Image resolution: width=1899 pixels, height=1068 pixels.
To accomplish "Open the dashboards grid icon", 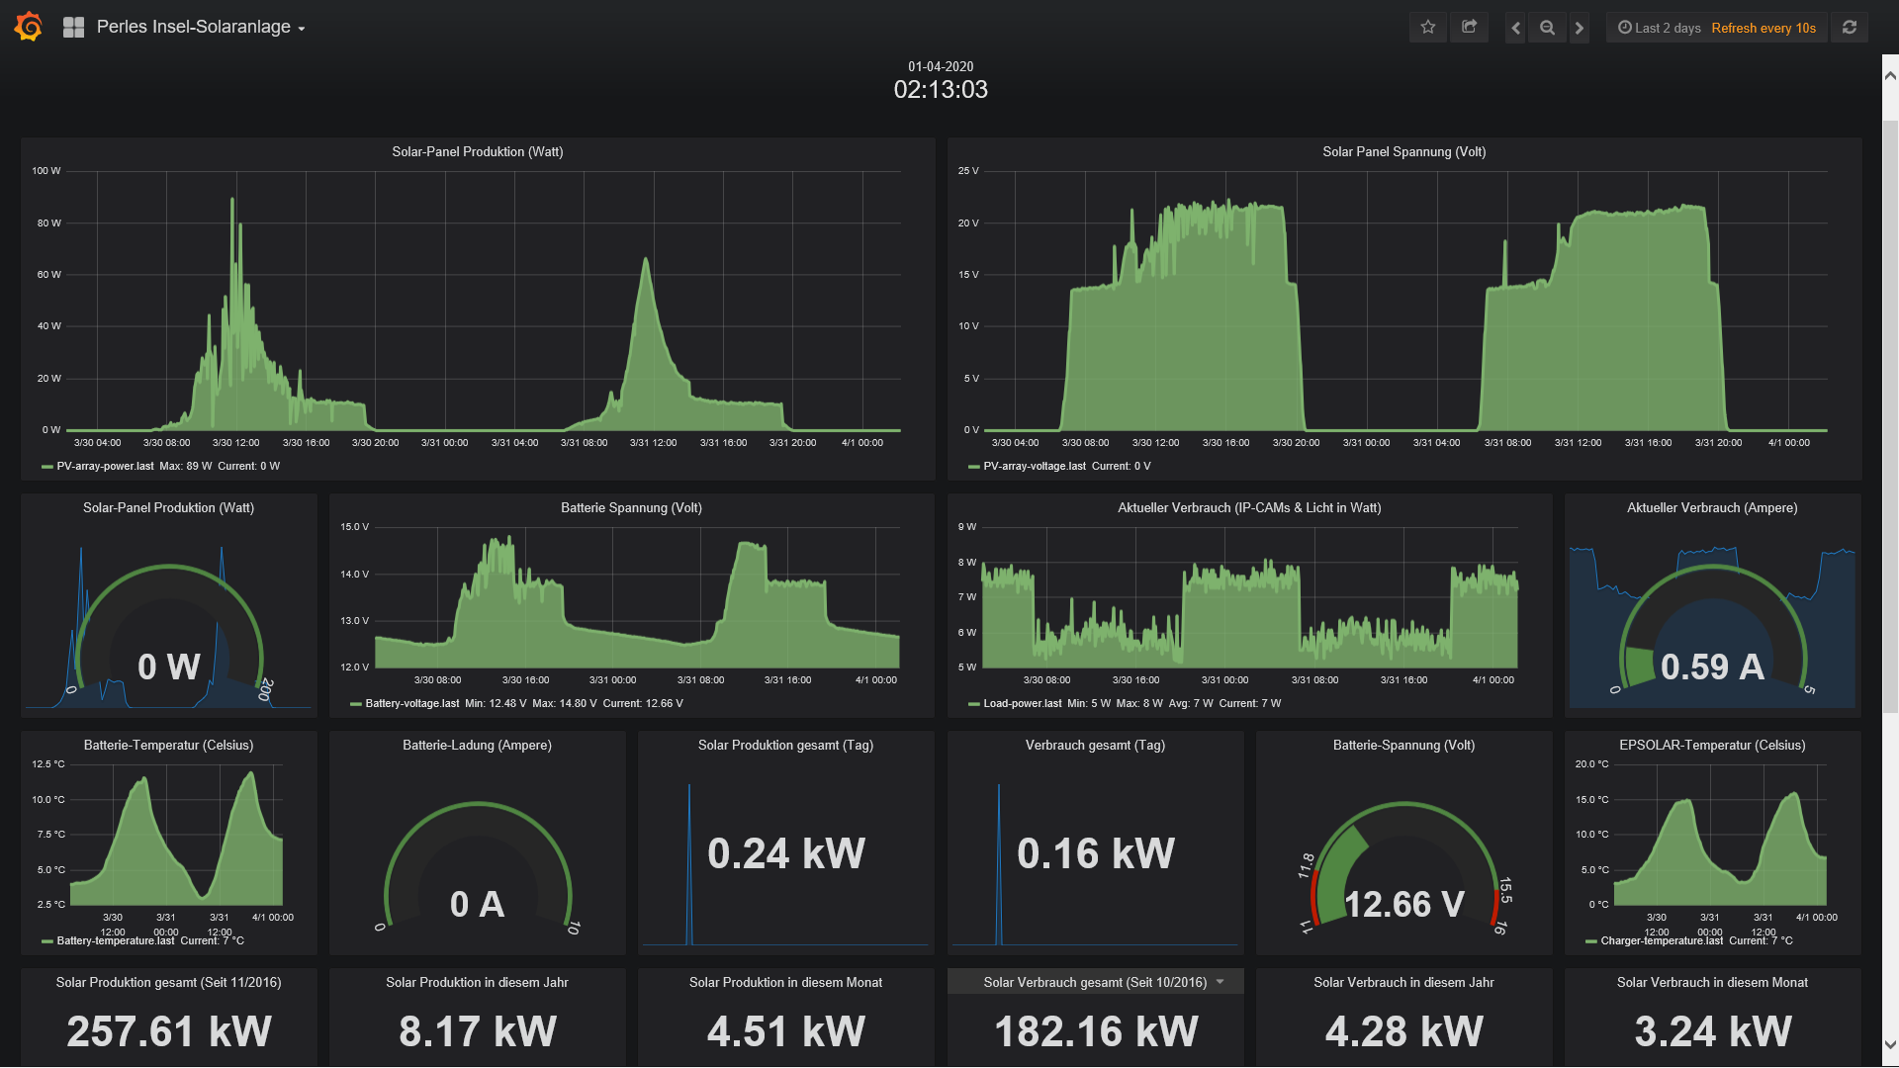I will point(73,28).
